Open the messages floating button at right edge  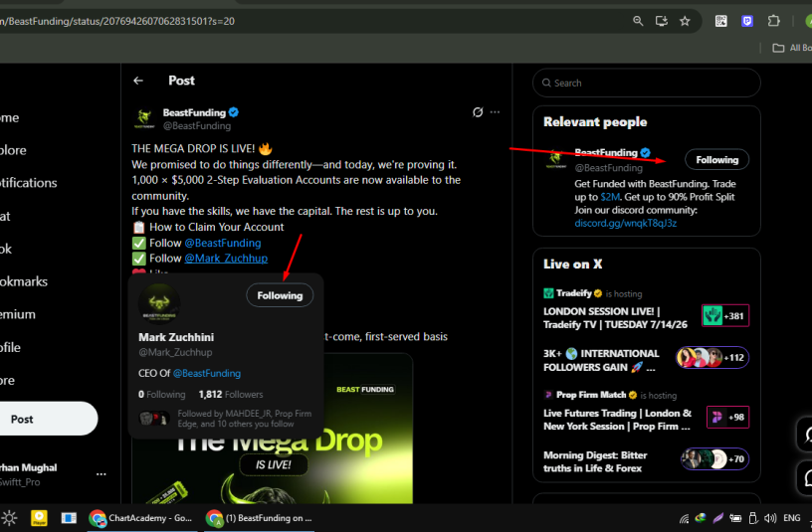tap(805, 476)
